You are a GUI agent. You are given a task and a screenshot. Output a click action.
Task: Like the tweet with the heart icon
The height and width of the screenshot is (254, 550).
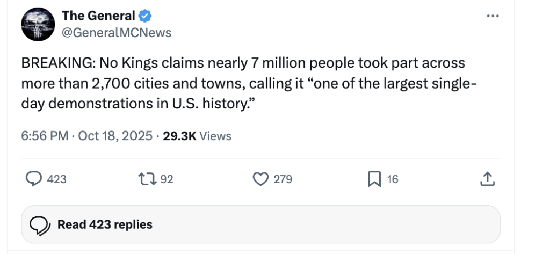point(260,179)
